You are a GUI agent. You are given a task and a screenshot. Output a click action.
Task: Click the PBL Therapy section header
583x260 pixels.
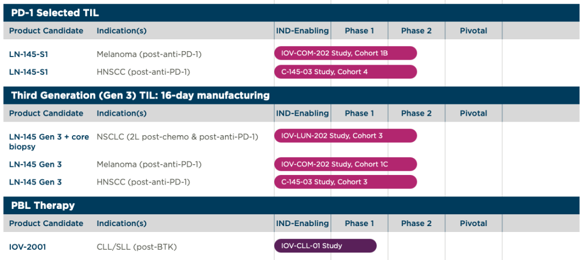[43, 206]
